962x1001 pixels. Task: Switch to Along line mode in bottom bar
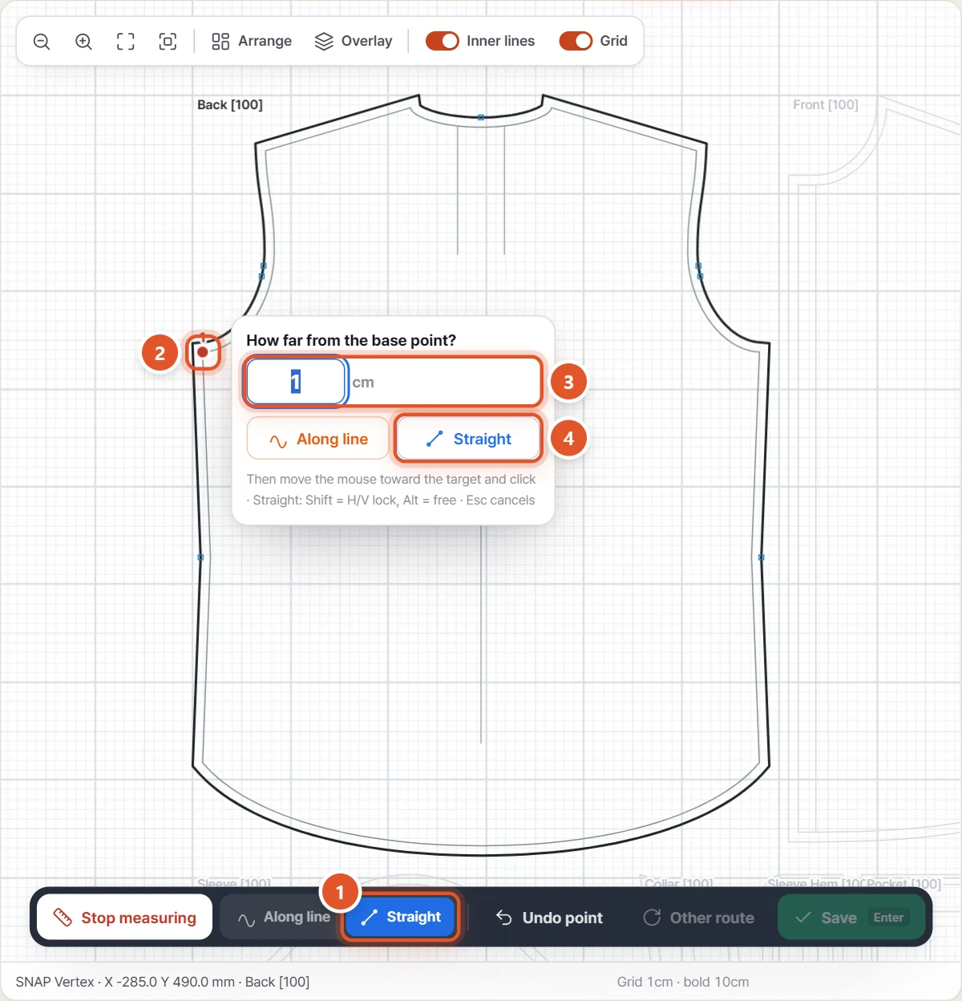[x=284, y=917]
